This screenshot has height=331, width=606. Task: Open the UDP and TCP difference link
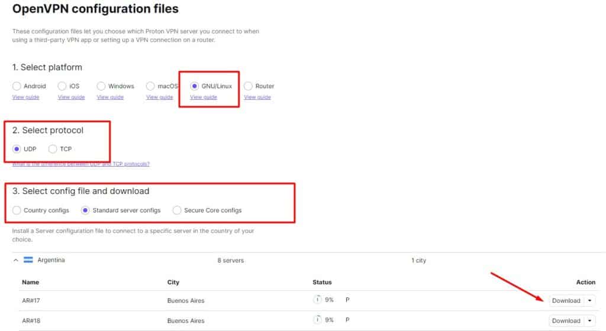point(80,164)
